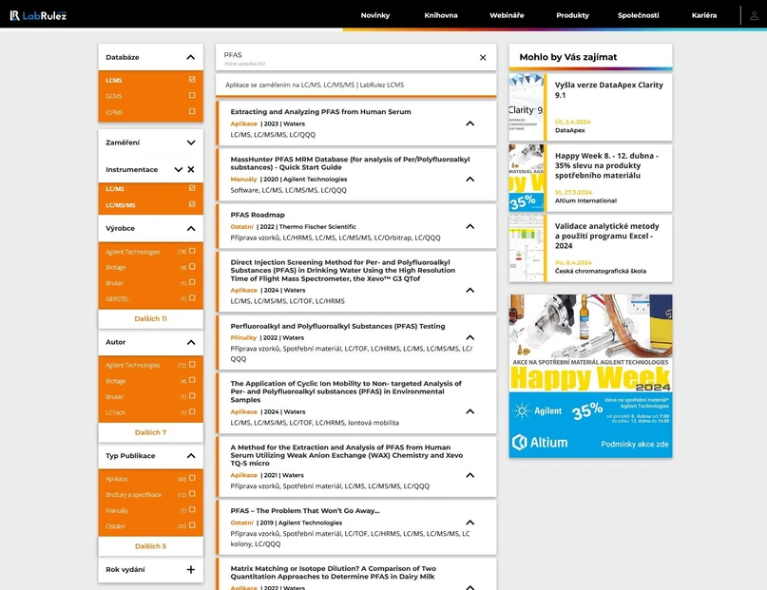767x590 pixels.
Task: Collapse the Výrobce filter section
Action: pyautogui.click(x=191, y=229)
